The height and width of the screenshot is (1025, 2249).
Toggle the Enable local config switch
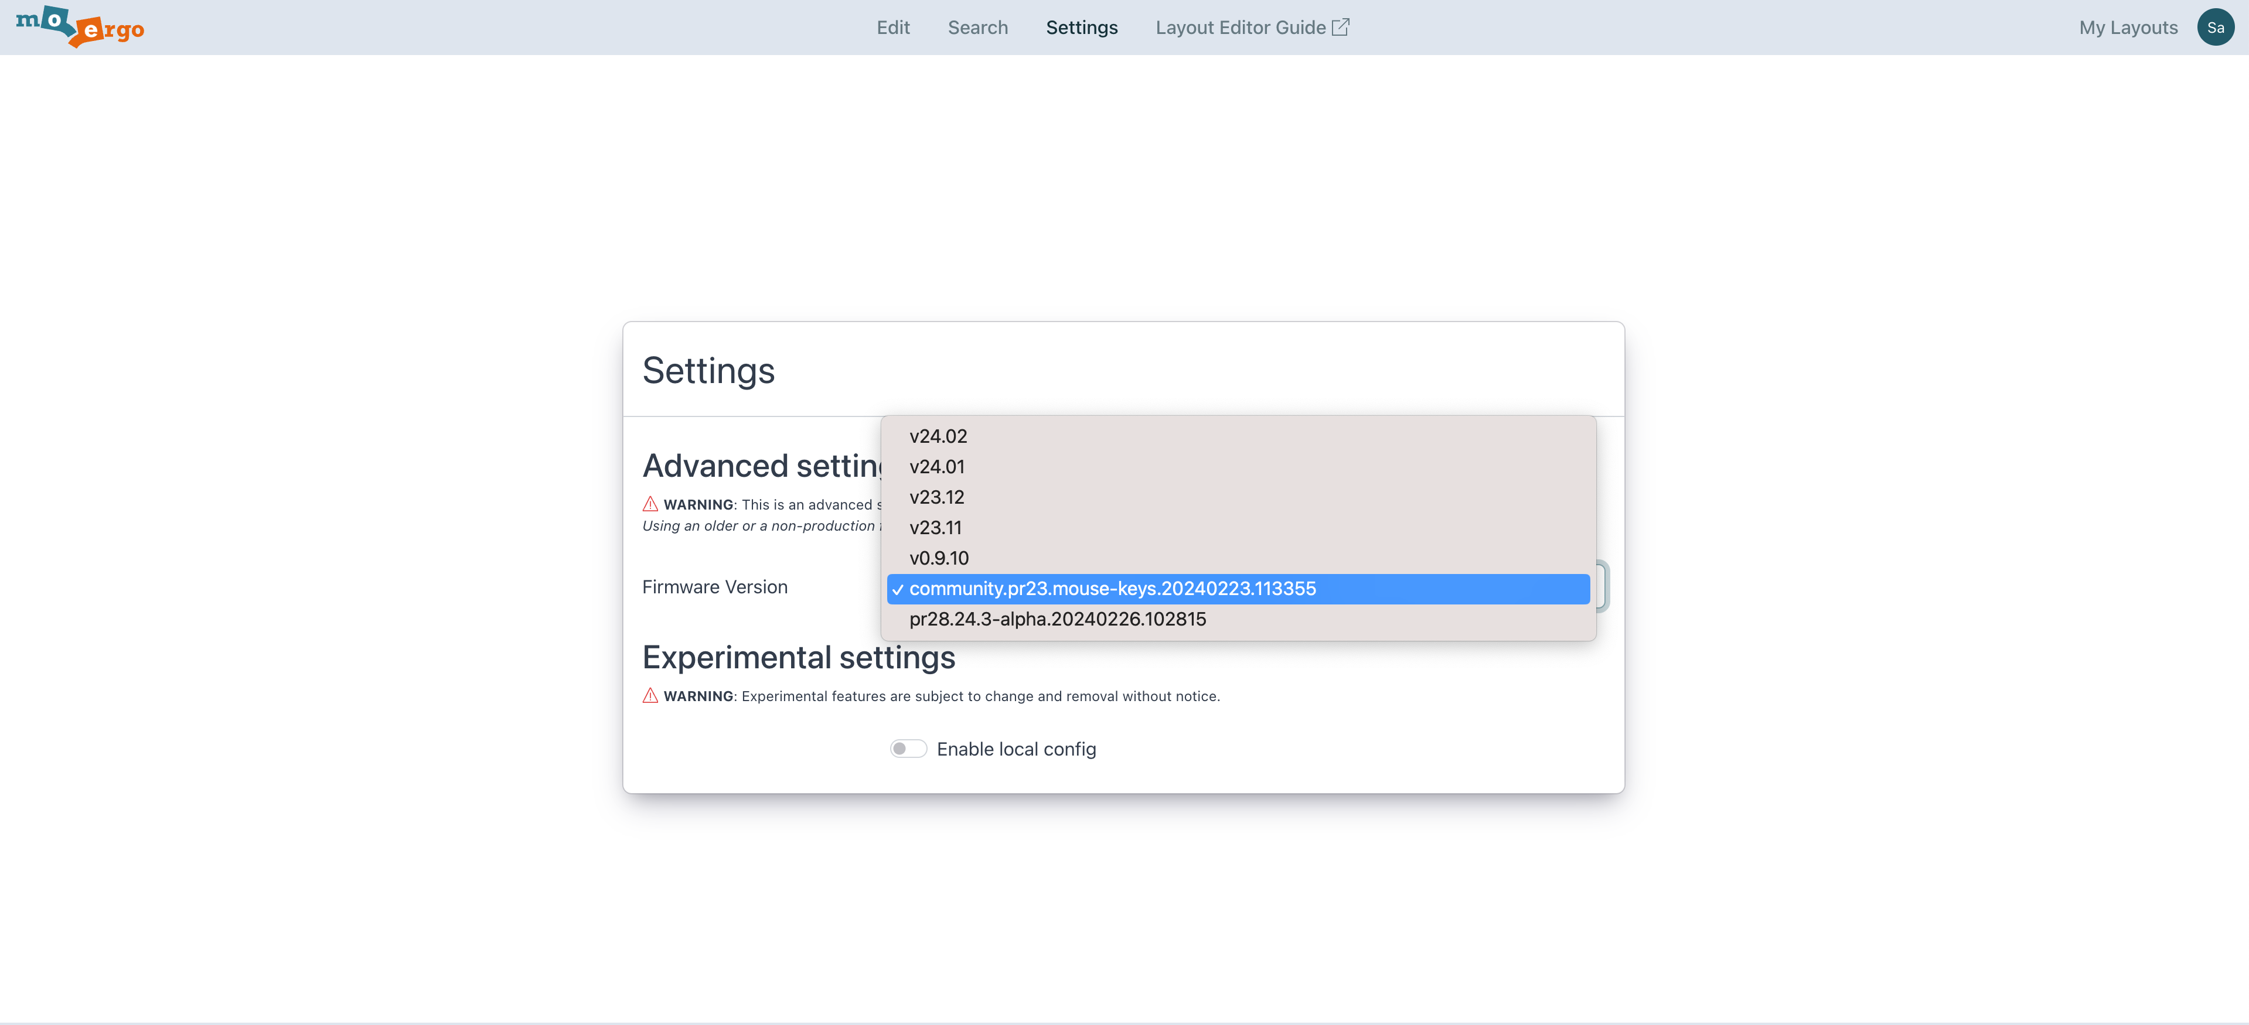pos(908,749)
